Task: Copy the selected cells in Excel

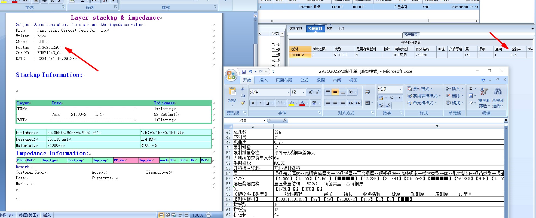Action: 243,96
